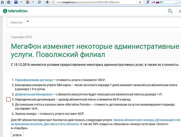This screenshot has height=137, width=181.
Task: Click the site info icon in address bar
Action: 54,2
